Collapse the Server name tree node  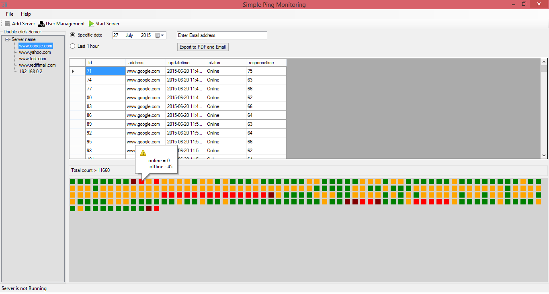click(8, 39)
